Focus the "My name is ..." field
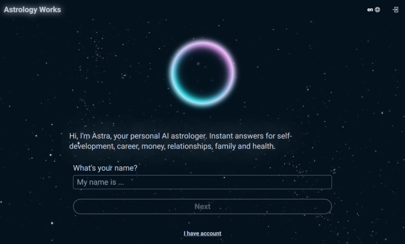Image resolution: width=405 pixels, height=244 pixels. coord(202,182)
